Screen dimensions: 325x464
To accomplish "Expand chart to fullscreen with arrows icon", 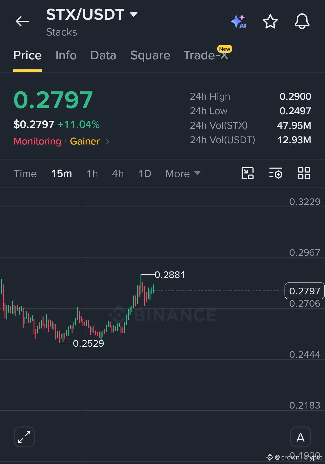I will (x=24, y=437).
